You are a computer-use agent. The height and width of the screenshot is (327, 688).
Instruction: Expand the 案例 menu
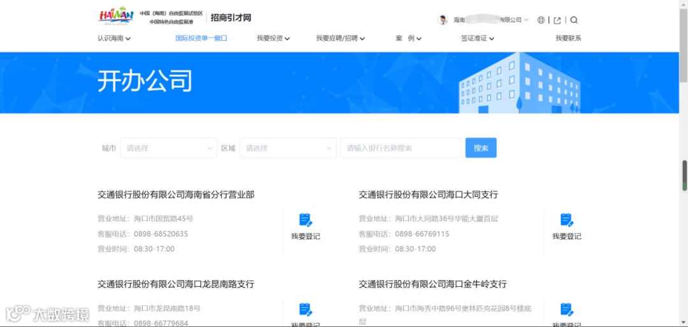click(x=408, y=38)
